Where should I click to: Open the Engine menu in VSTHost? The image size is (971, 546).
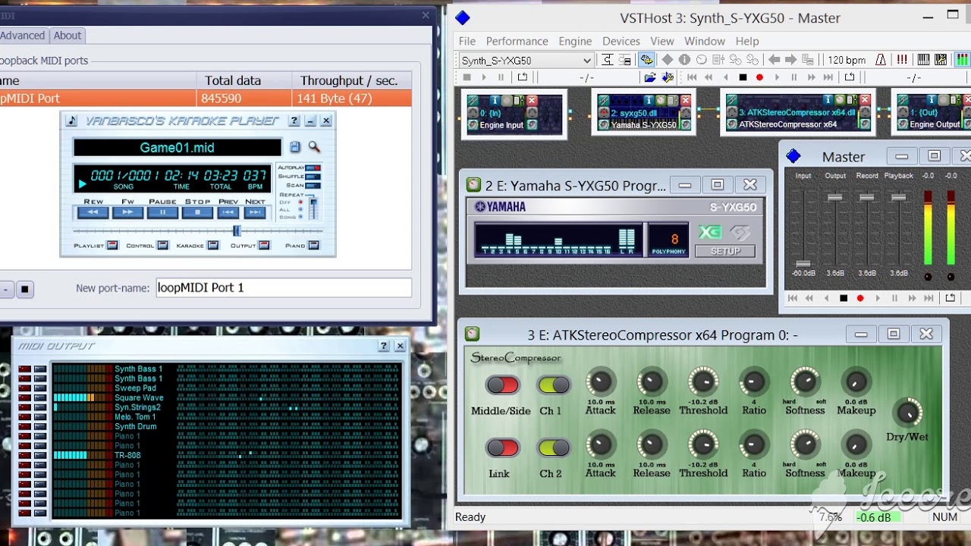pyautogui.click(x=575, y=41)
